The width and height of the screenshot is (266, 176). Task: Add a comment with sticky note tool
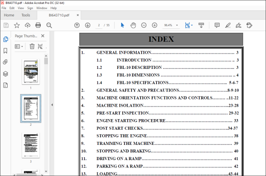[217, 25]
